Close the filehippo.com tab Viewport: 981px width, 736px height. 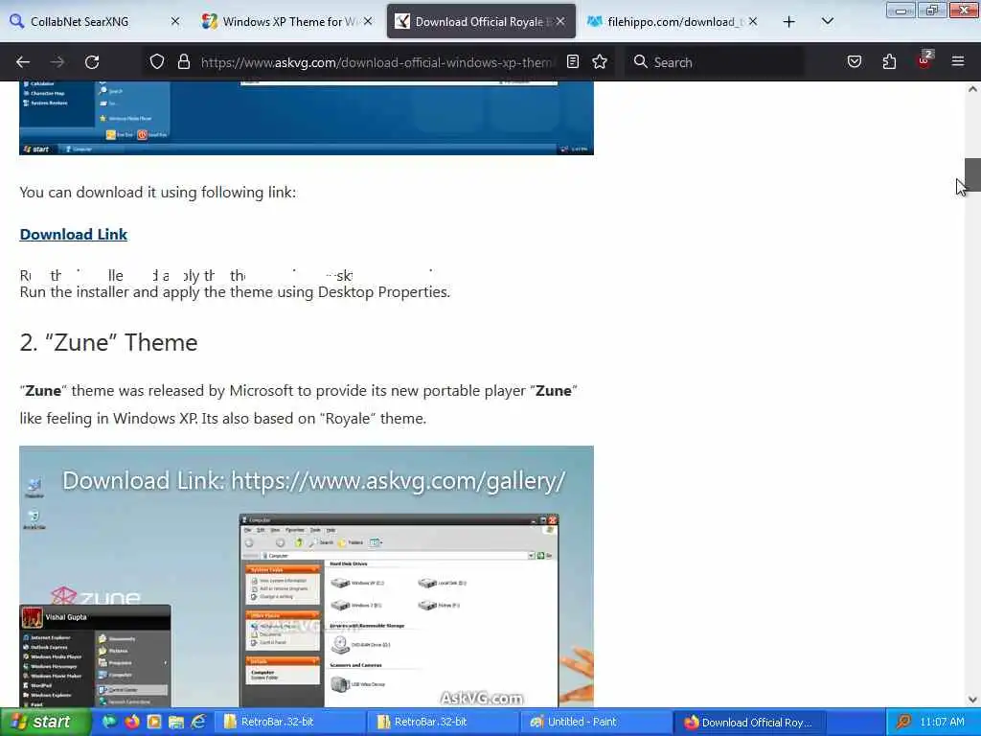coord(753,21)
